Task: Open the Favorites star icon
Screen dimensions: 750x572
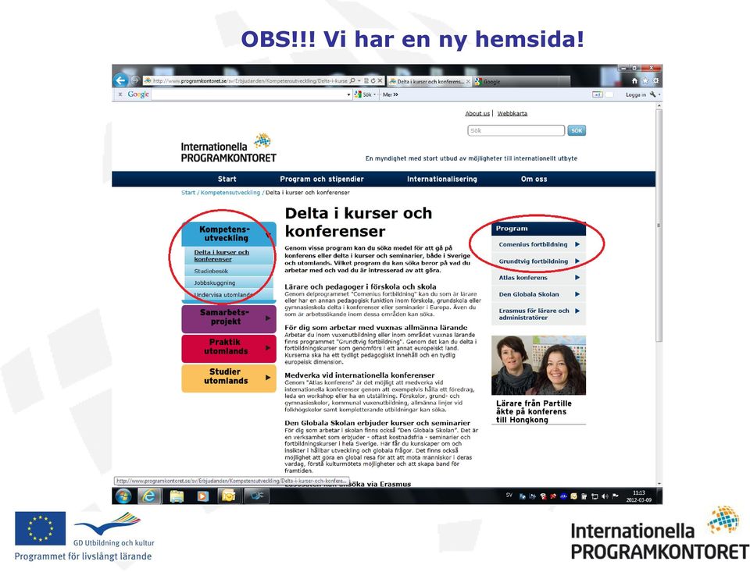Action: pyautogui.click(x=645, y=80)
